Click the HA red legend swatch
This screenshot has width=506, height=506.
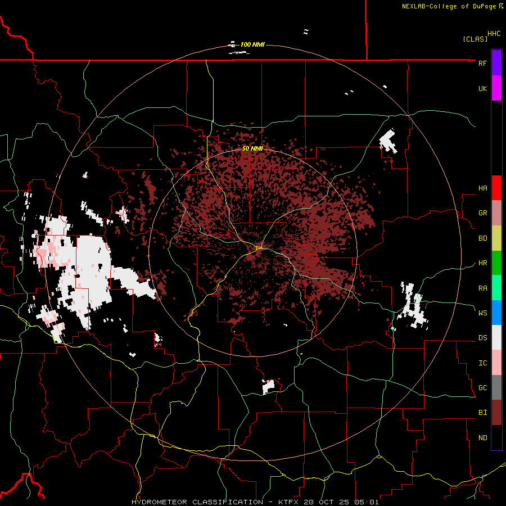(x=496, y=188)
